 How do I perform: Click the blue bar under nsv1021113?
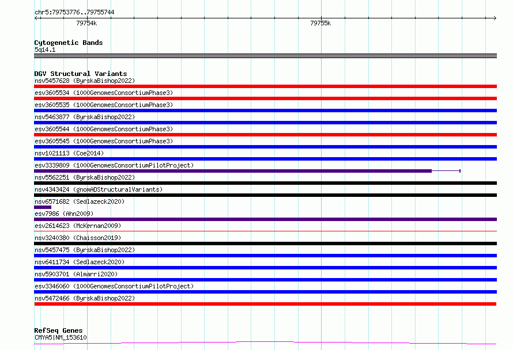point(265,159)
